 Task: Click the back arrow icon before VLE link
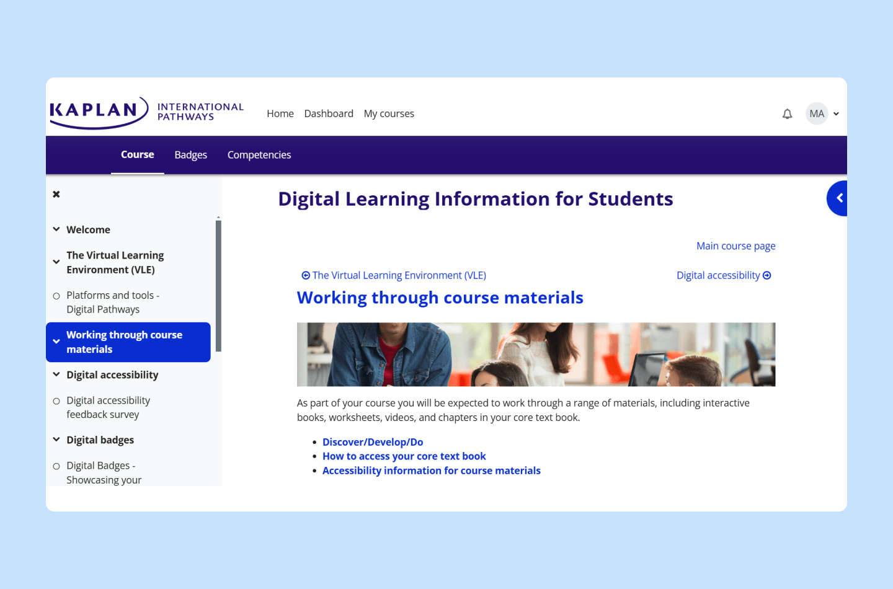pyautogui.click(x=306, y=275)
